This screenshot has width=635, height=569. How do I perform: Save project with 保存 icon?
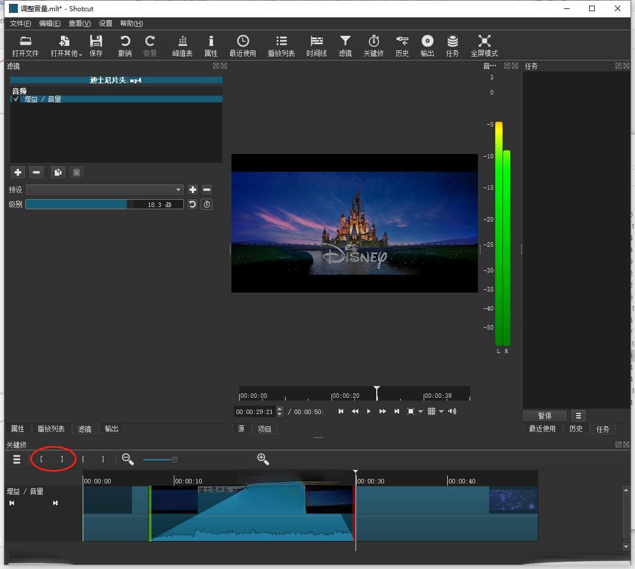(x=96, y=46)
